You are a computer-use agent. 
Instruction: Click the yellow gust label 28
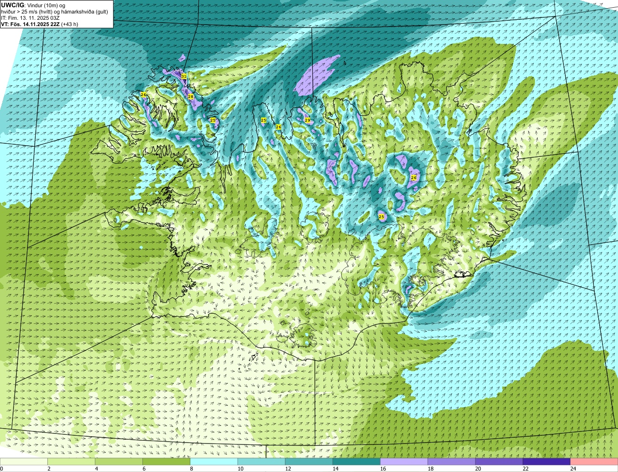point(191,97)
